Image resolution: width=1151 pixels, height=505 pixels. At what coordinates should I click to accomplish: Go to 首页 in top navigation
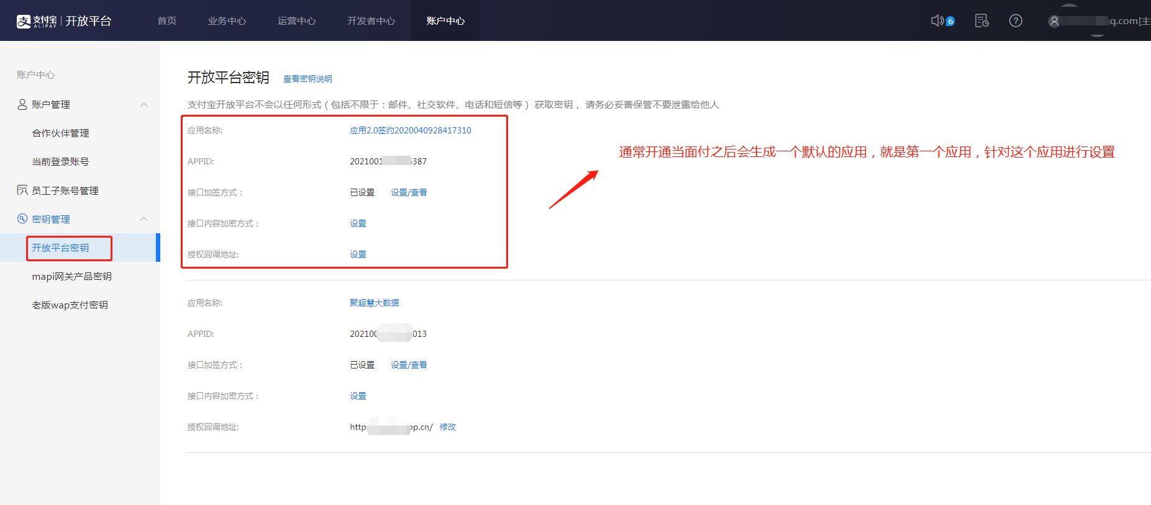[167, 21]
